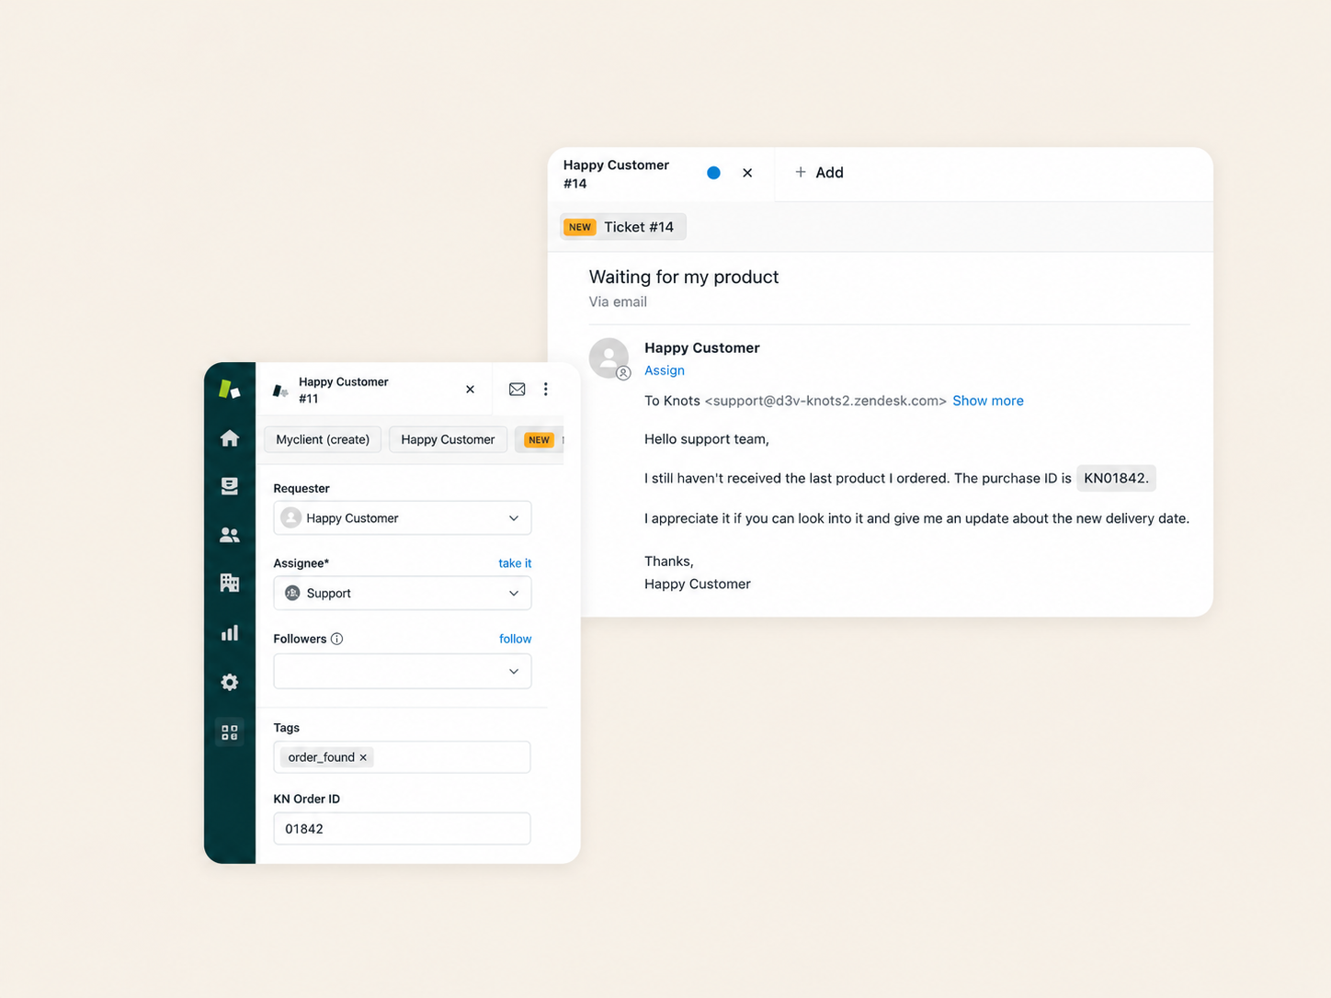Click the plus icon next to Add
Screen dimensions: 1331x998
click(x=801, y=172)
